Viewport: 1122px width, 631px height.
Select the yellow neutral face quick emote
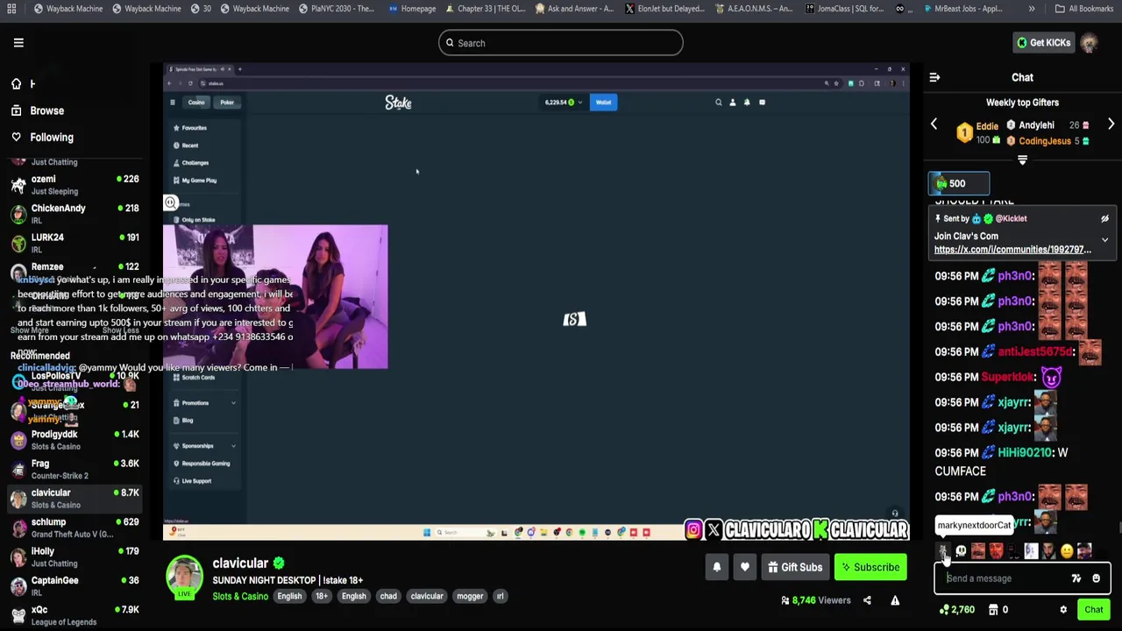1066,551
